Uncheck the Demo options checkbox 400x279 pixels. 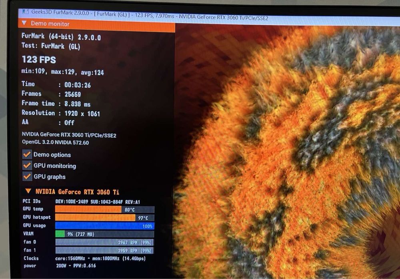[x=27, y=154]
